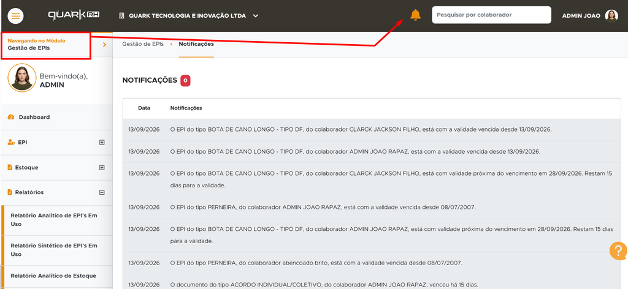Open Relatório Sintético de EPI's Em Uso
The height and width of the screenshot is (289, 628).
click(x=57, y=250)
